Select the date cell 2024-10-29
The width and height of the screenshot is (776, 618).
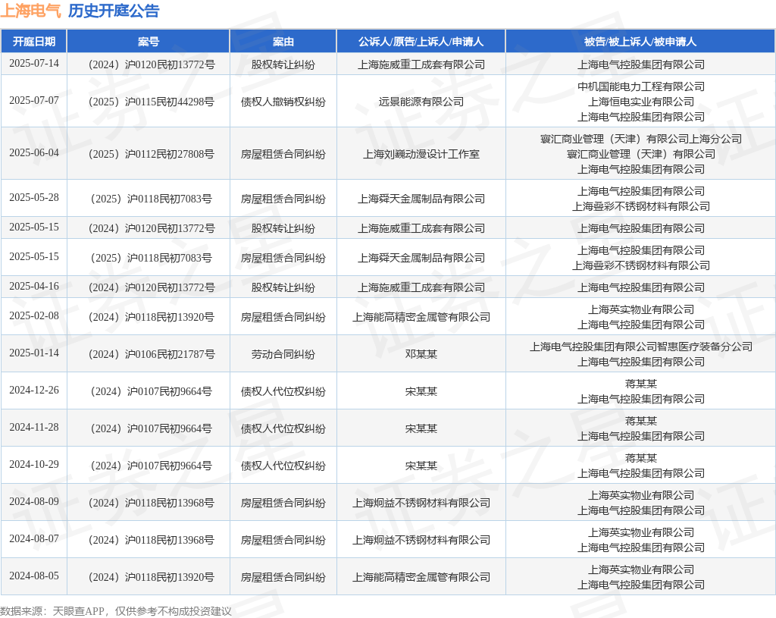point(33,465)
